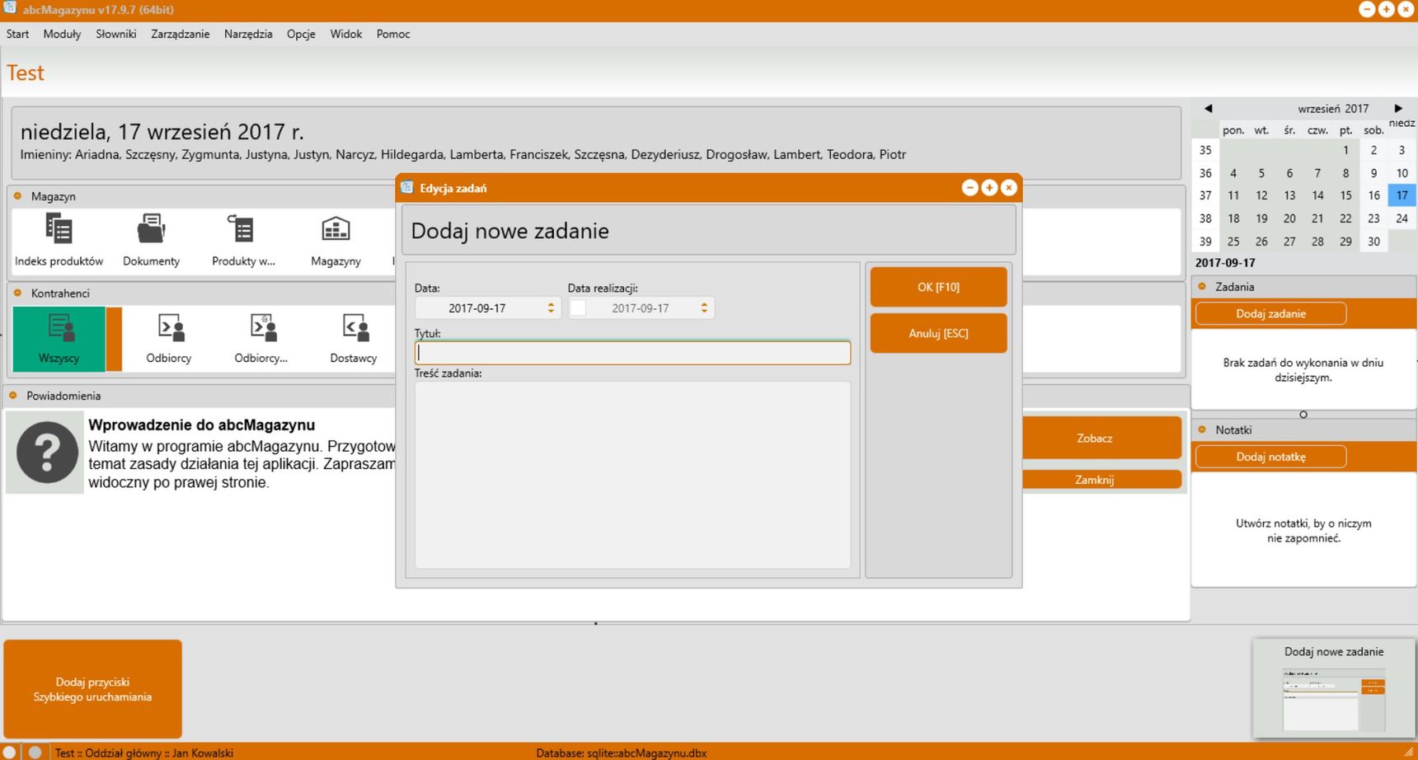Viewport: 1418px width, 760px height.
Task: Open the Pomoc menu
Action: [393, 34]
